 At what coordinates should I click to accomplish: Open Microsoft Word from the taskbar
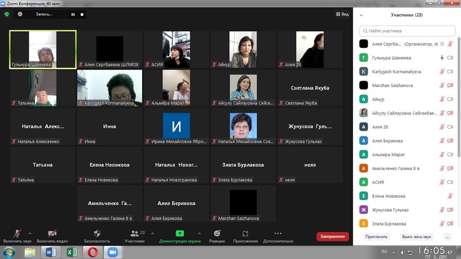coord(51,252)
